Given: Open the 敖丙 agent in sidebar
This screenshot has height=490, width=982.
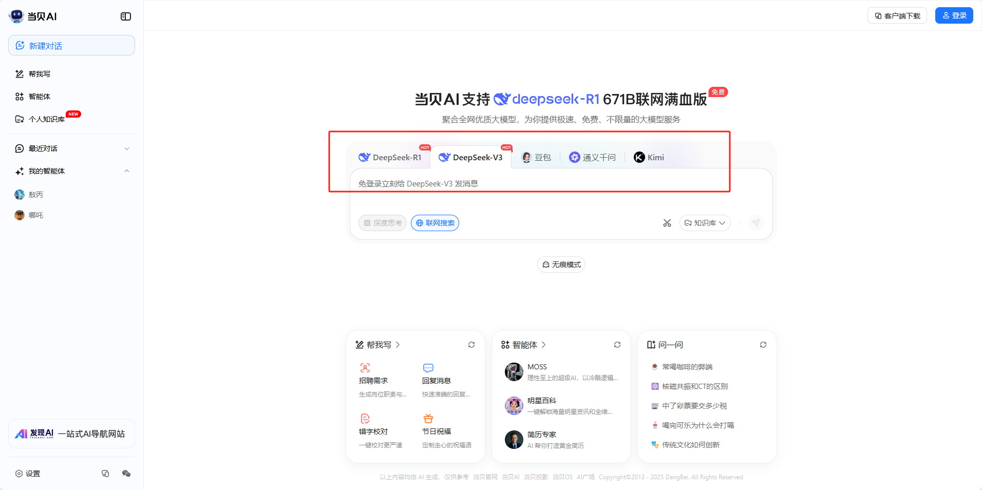Looking at the screenshot, I should pyautogui.click(x=35, y=195).
